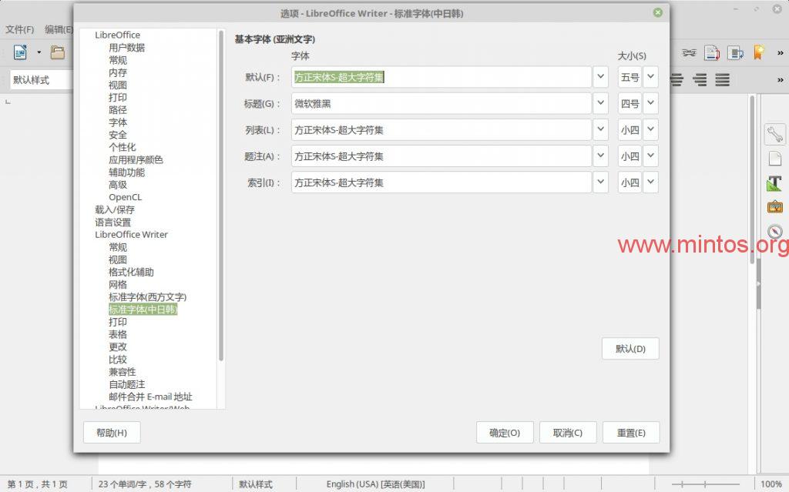
Task: Expand the 标题(G) font size dropdown
Action: coord(651,103)
